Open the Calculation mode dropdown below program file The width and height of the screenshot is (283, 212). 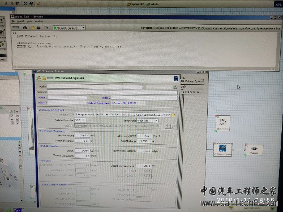pos(80,120)
